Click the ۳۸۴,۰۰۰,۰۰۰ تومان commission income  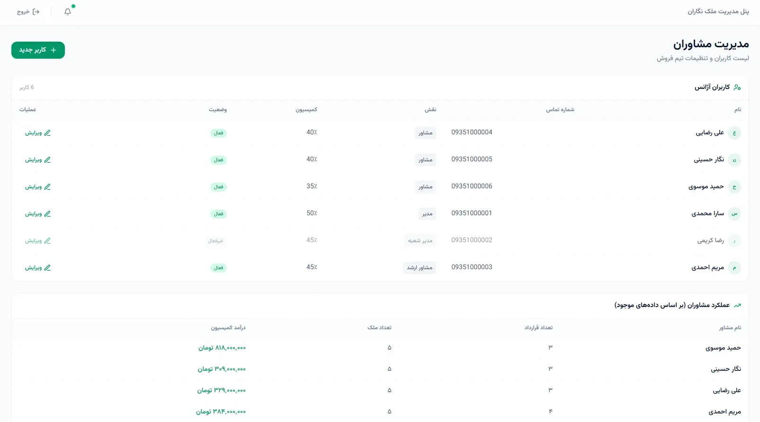(221, 412)
